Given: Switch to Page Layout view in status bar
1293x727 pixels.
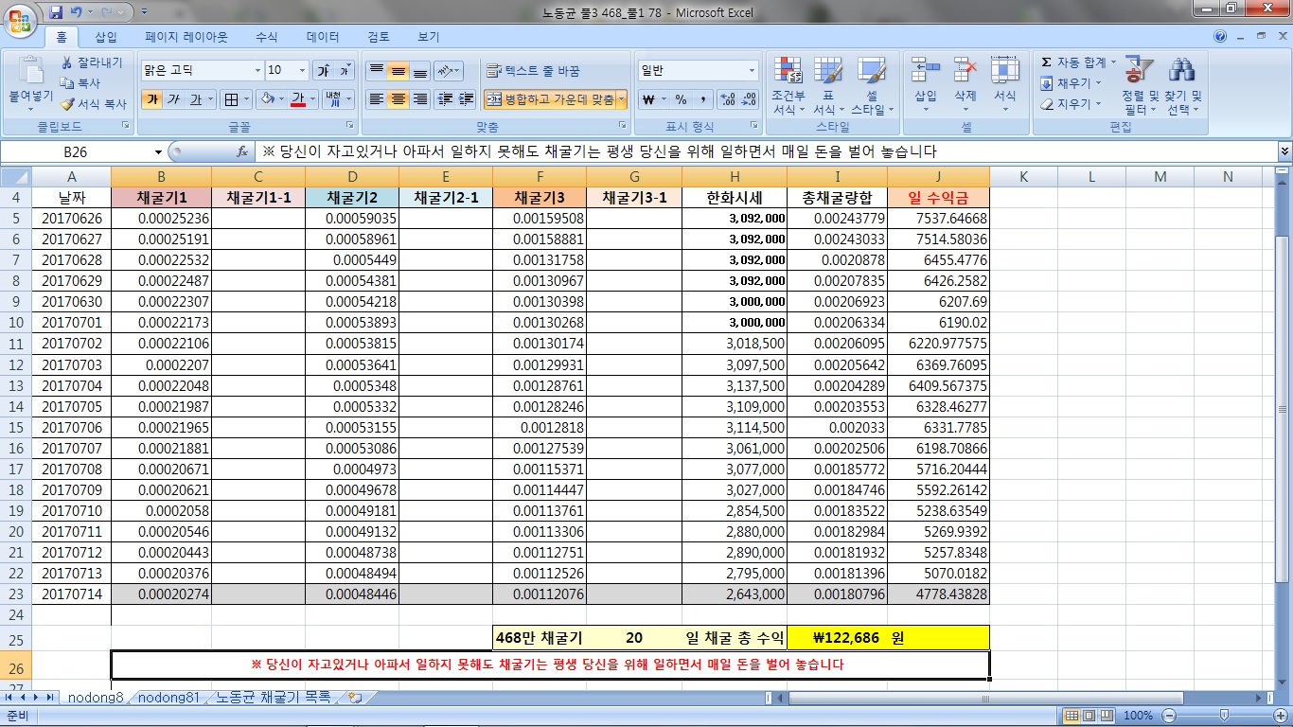Looking at the screenshot, I should click(x=1089, y=716).
